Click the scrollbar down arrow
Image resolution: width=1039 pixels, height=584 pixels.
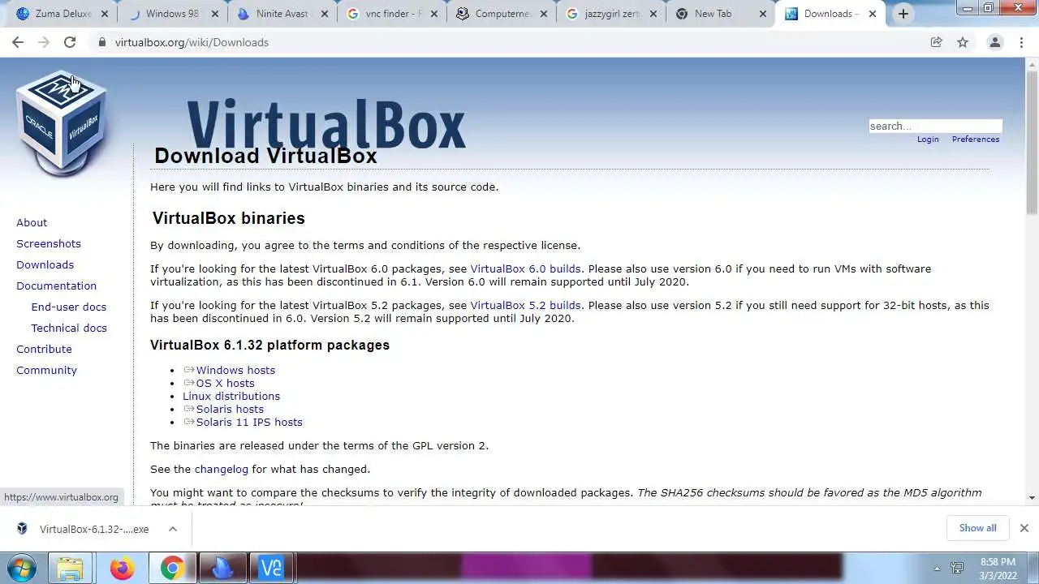pos(1032,497)
